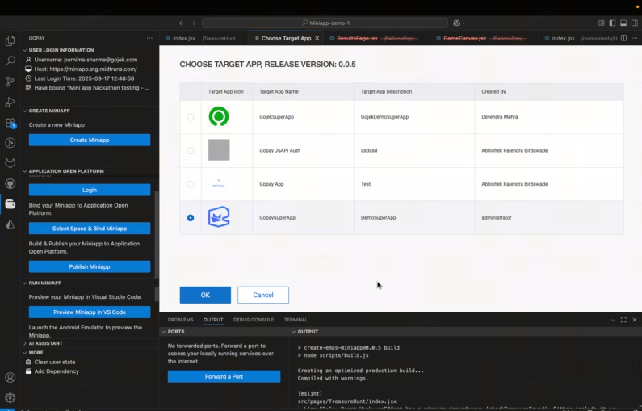Select the GojekSuperApp radio button
This screenshot has width=642, height=411.
(191, 117)
